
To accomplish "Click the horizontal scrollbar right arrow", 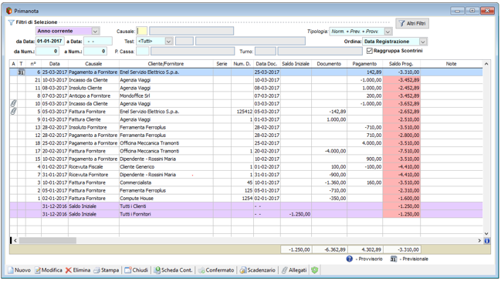I will (x=479, y=240).
